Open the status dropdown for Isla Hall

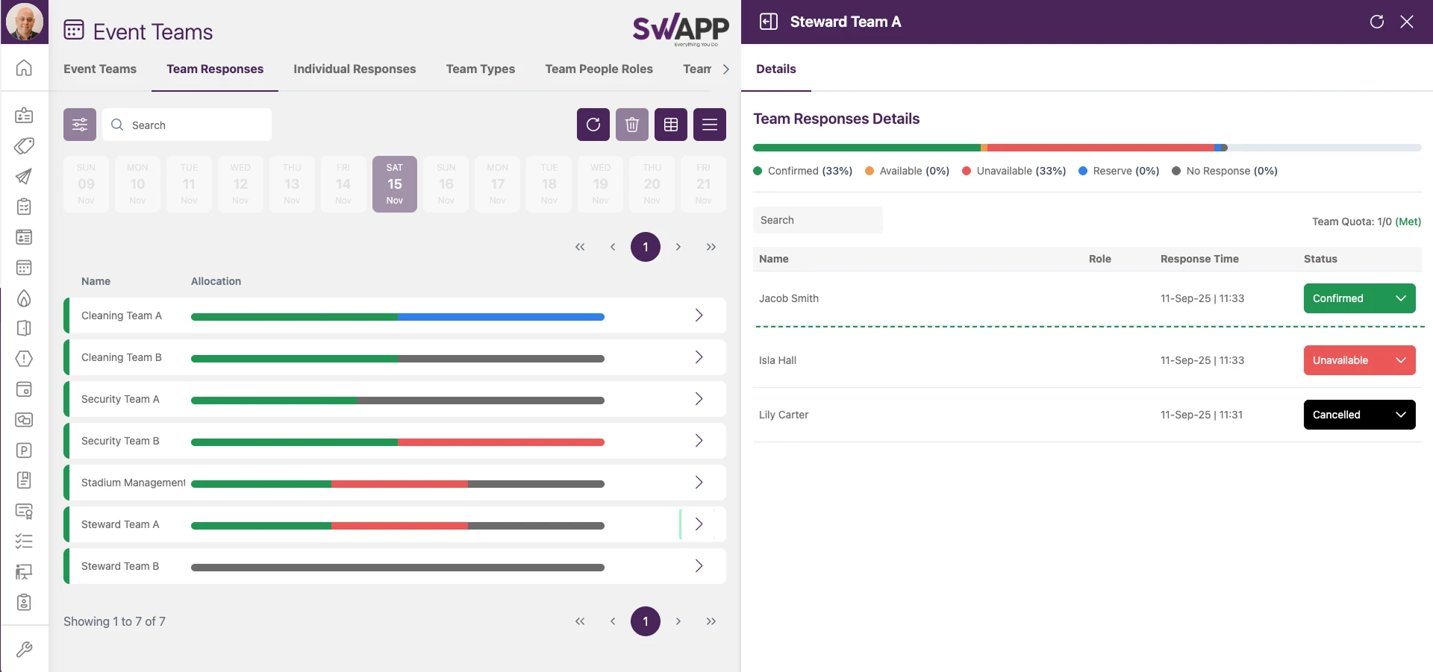(1401, 360)
